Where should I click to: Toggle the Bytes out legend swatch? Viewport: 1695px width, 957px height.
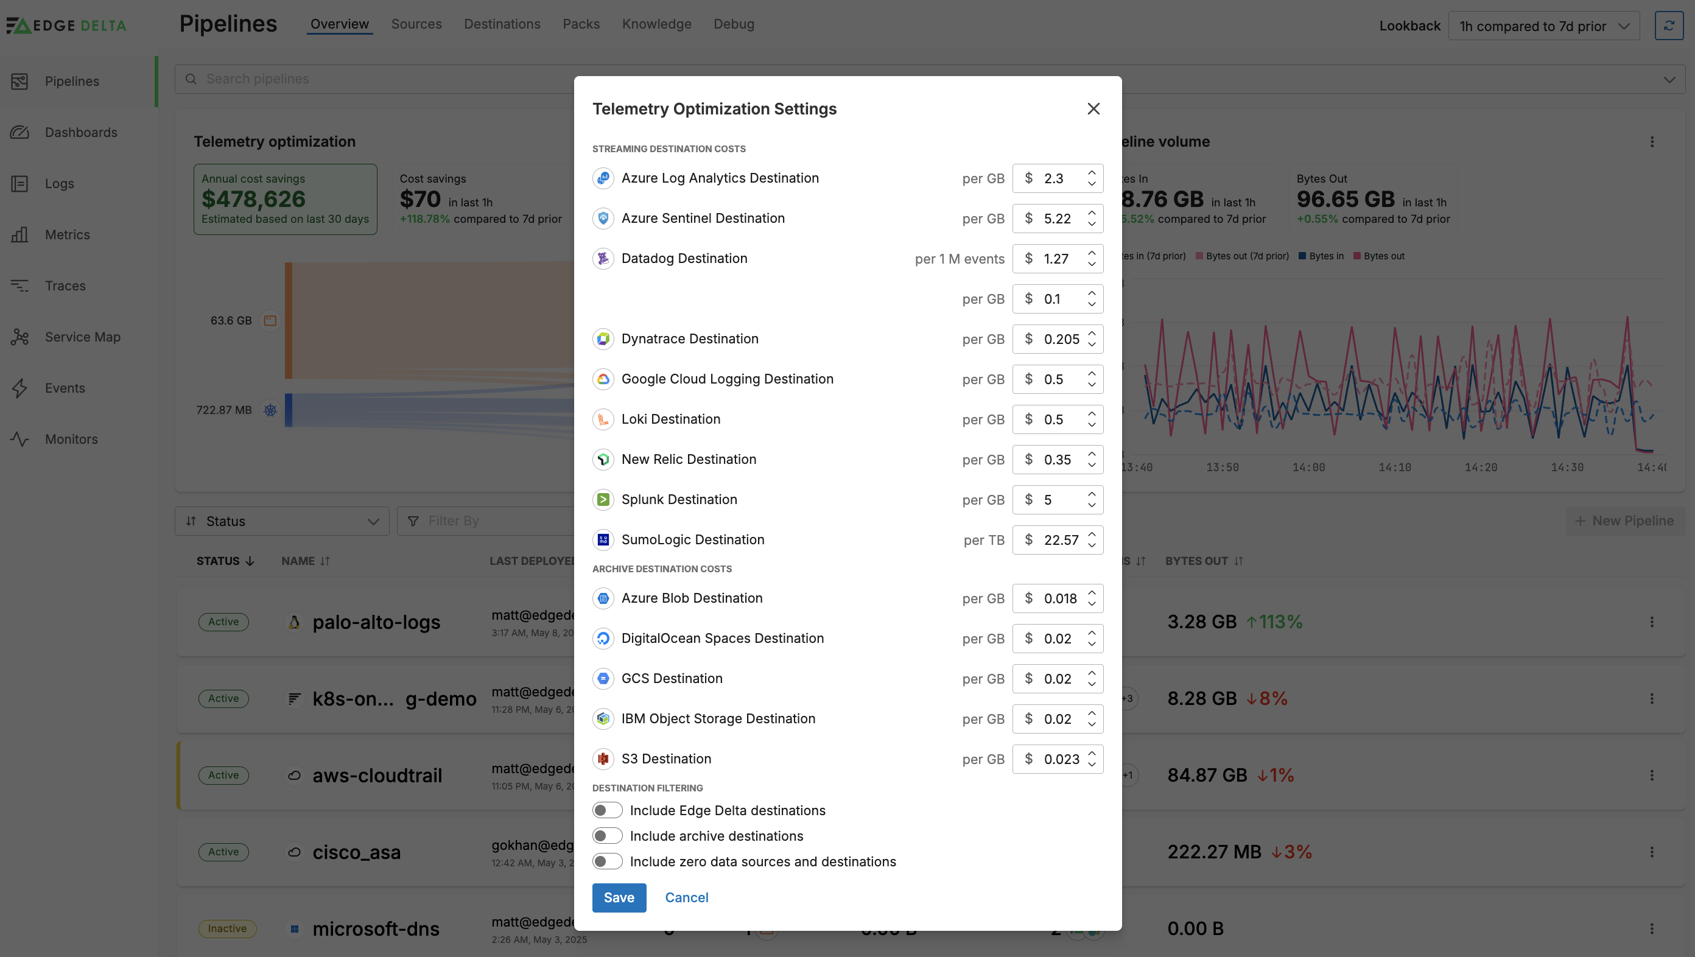pos(1356,256)
